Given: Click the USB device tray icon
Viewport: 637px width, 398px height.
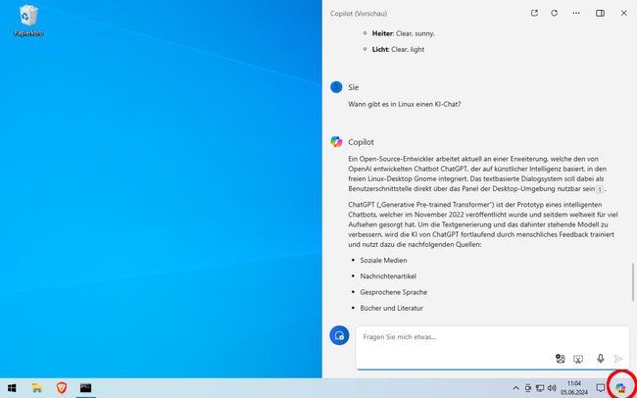Looking at the screenshot, I should tap(527, 388).
